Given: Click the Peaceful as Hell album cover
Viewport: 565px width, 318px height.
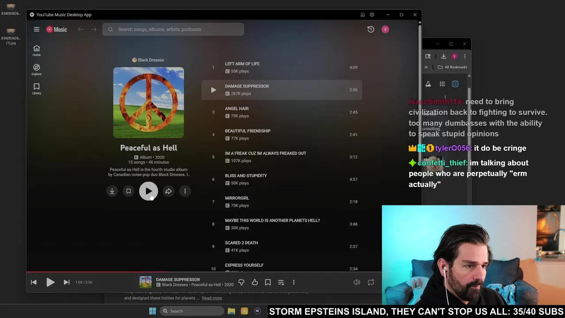Looking at the screenshot, I should coord(149,102).
